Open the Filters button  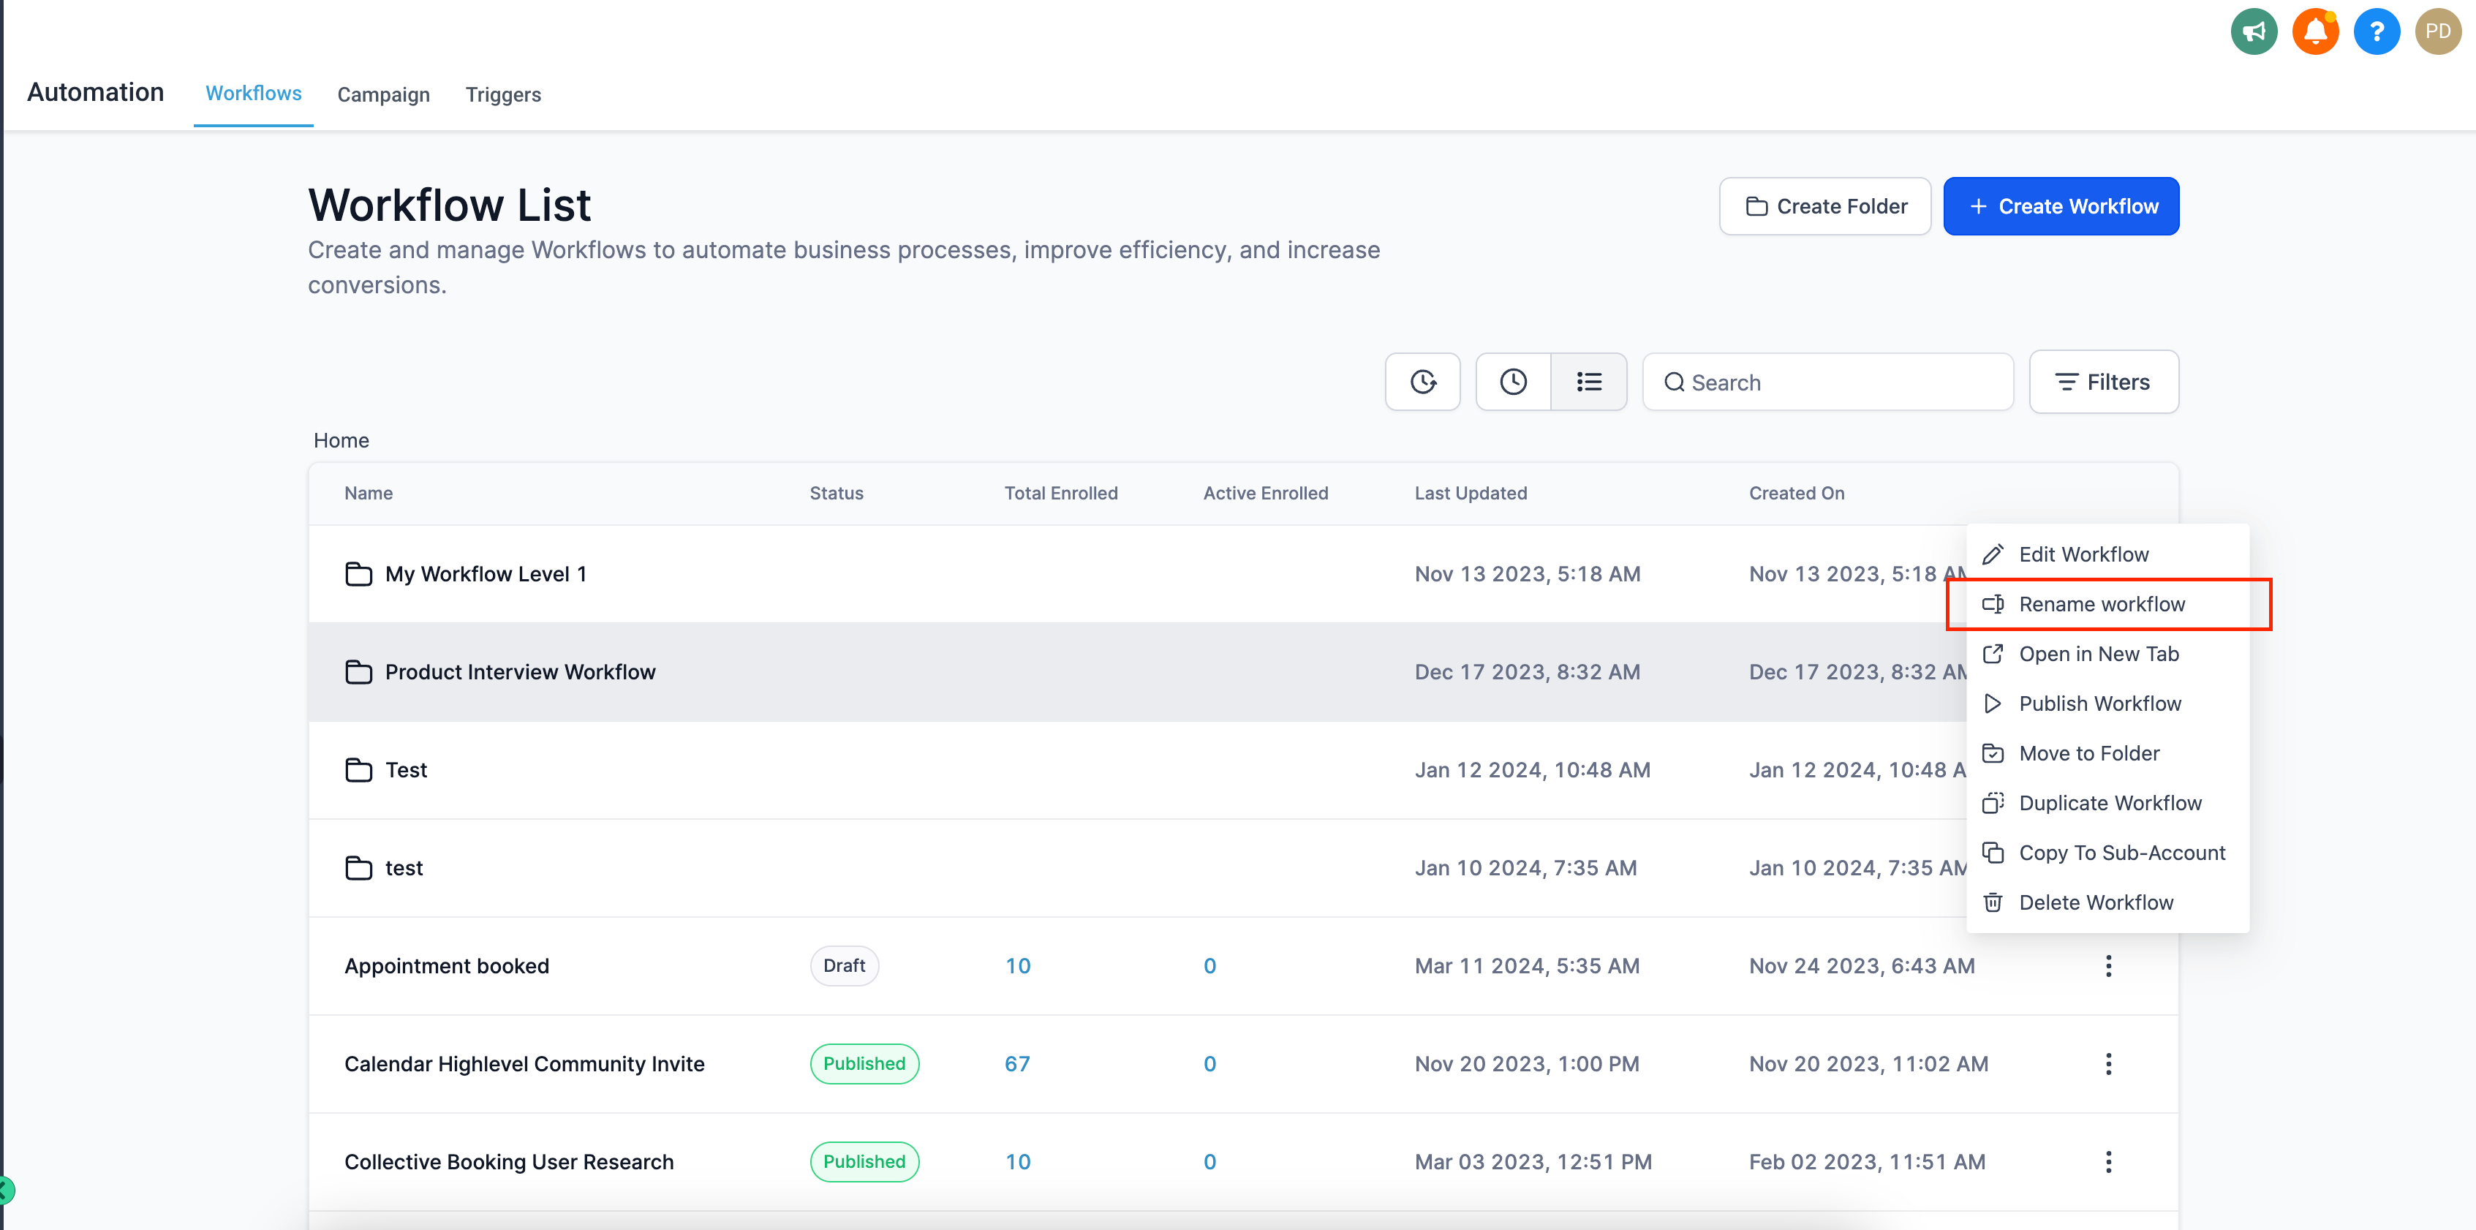coord(2103,382)
